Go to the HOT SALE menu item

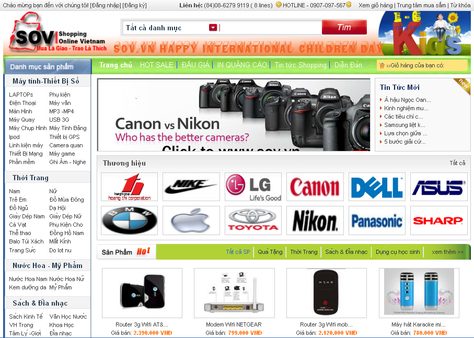(156, 65)
